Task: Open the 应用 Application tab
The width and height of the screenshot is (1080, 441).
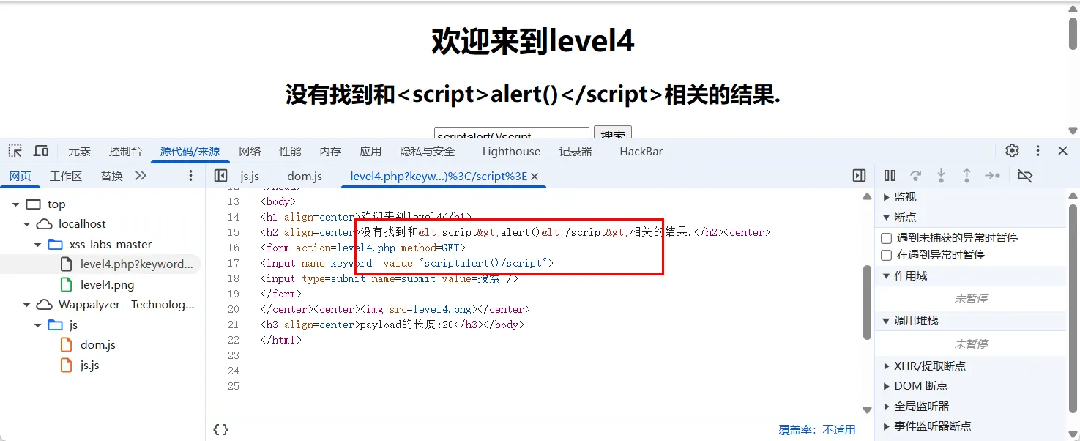Action: click(x=370, y=152)
